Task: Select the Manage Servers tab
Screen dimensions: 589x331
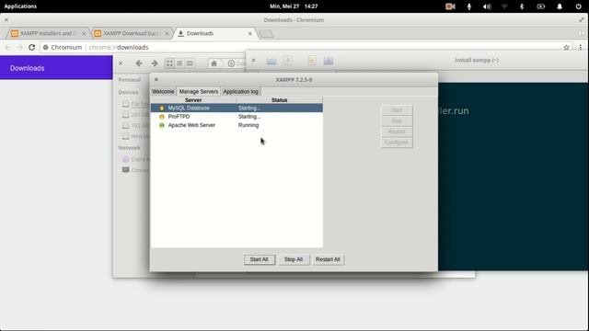Action: (x=199, y=92)
